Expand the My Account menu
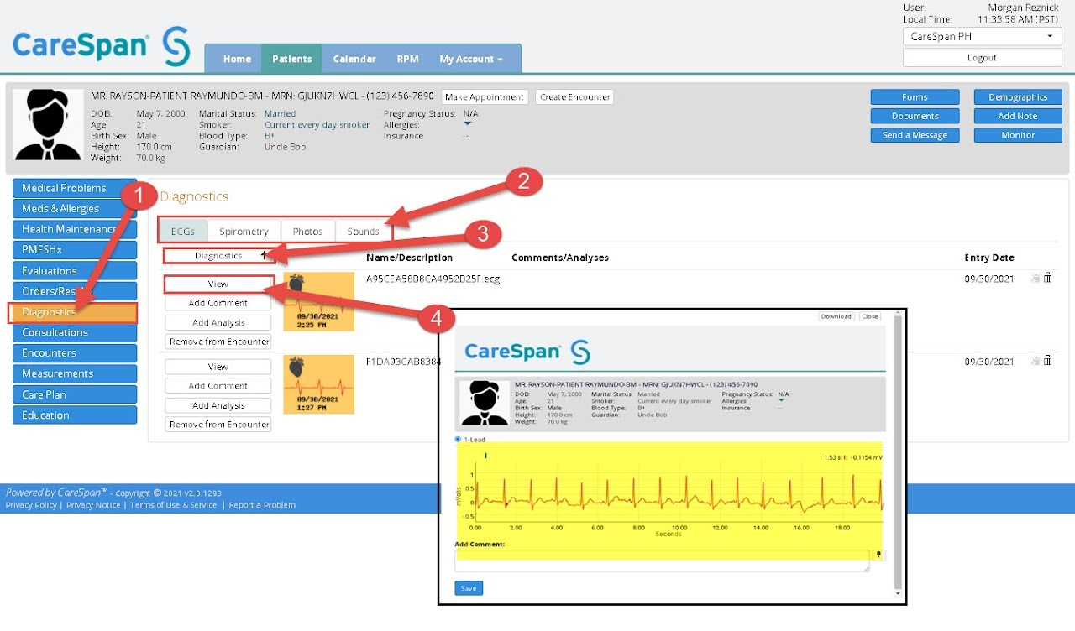The image size is (1075, 631). (x=471, y=59)
